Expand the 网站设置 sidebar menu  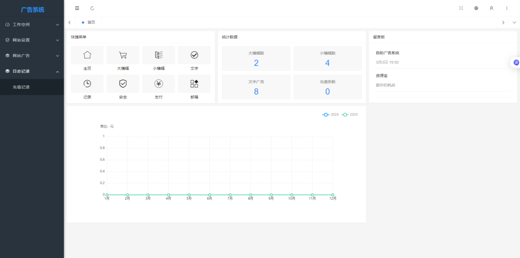click(32, 40)
